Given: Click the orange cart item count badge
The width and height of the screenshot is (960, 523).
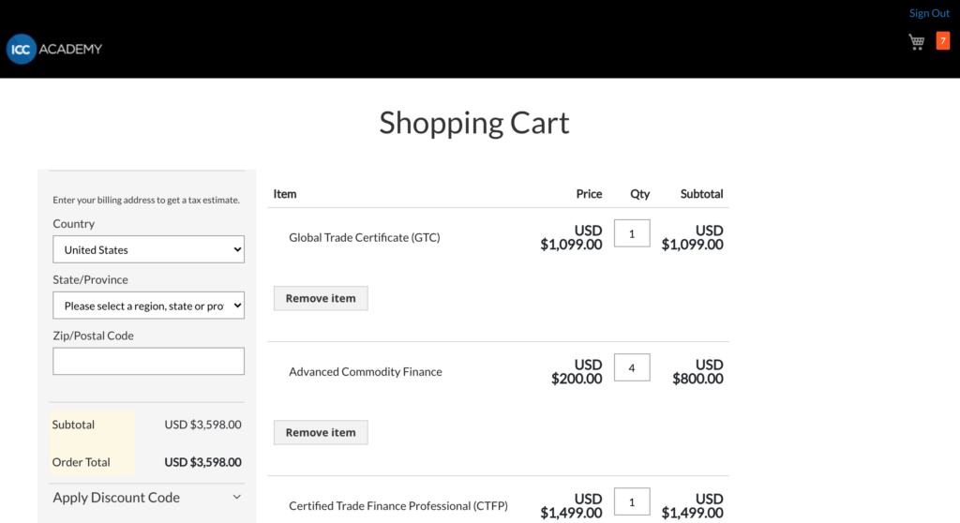Looking at the screenshot, I should (x=942, y=41).
